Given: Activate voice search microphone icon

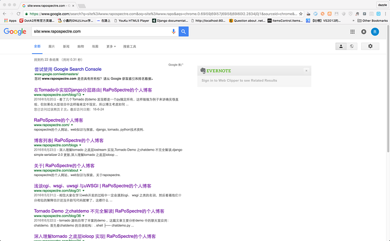Looking at the screenshot, I should [x=174, y=32].
